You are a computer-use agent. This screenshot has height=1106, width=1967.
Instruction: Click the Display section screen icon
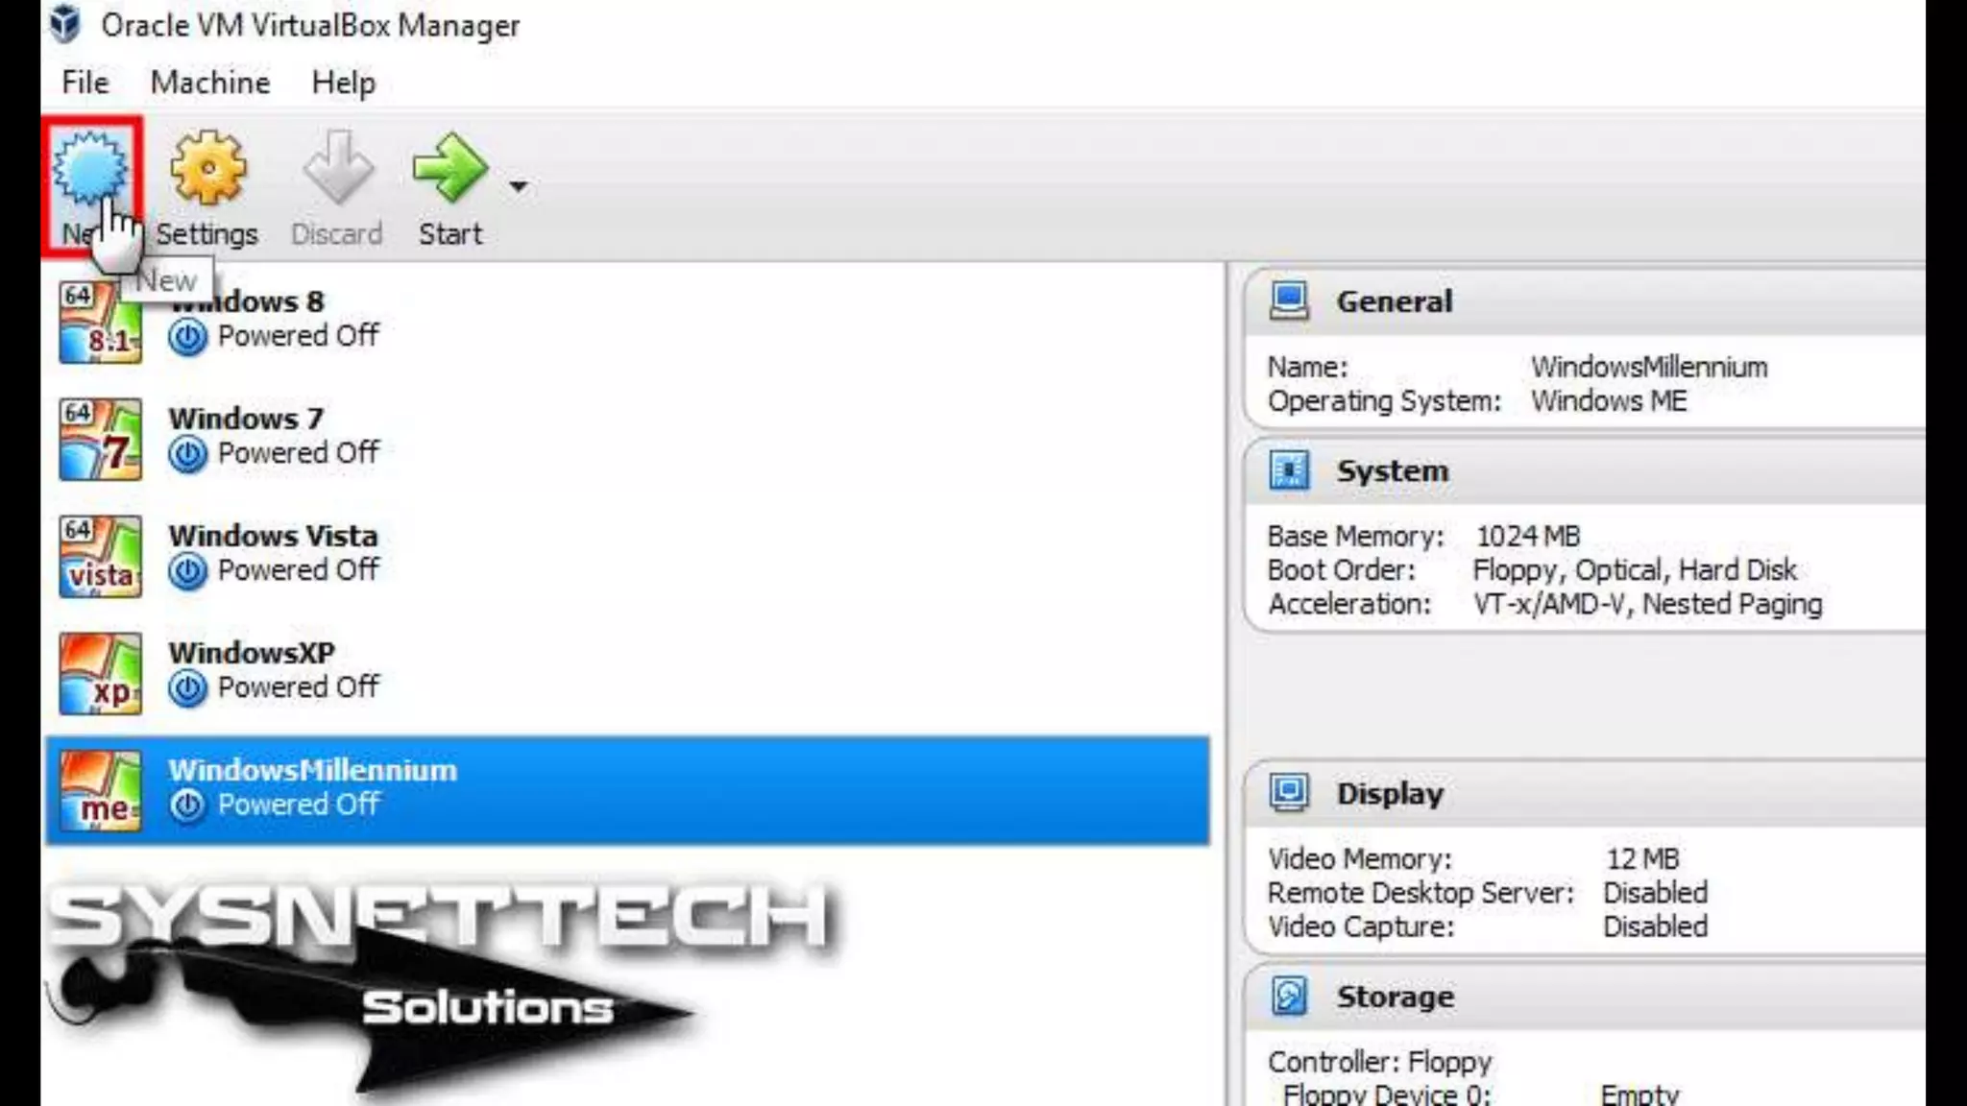click(1288, 793)
